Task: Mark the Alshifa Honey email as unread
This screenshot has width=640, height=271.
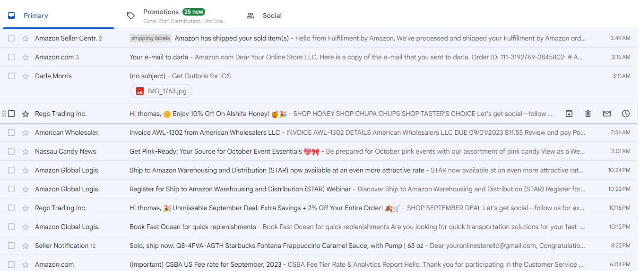Action: click(x=607, y=114)
